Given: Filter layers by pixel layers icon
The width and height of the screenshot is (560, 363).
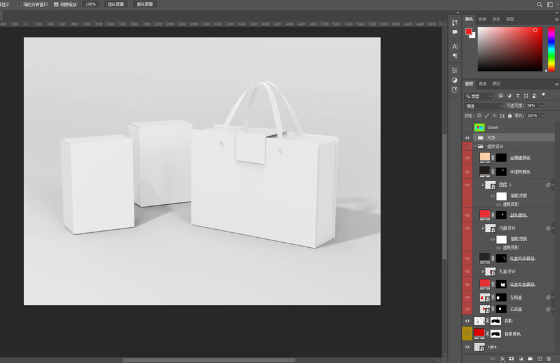Looking at the screenshot, I should [501, 96].
